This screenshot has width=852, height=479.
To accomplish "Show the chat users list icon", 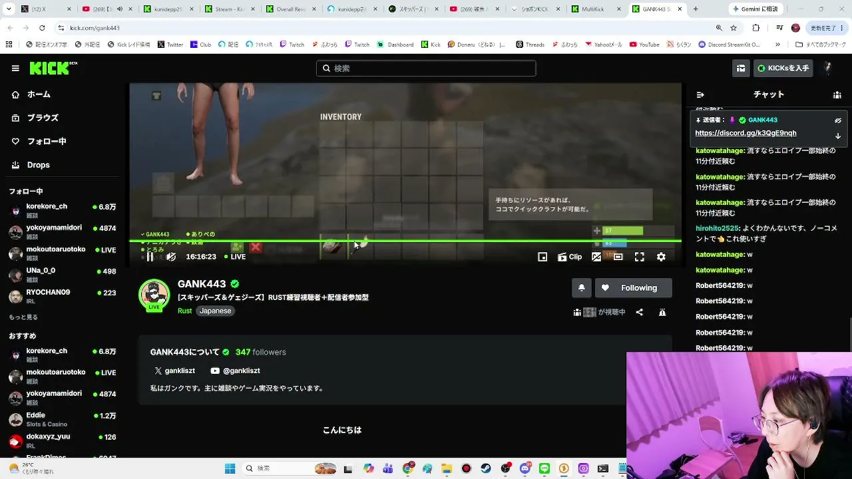I will pyautogui.click(x=837, y=95).
